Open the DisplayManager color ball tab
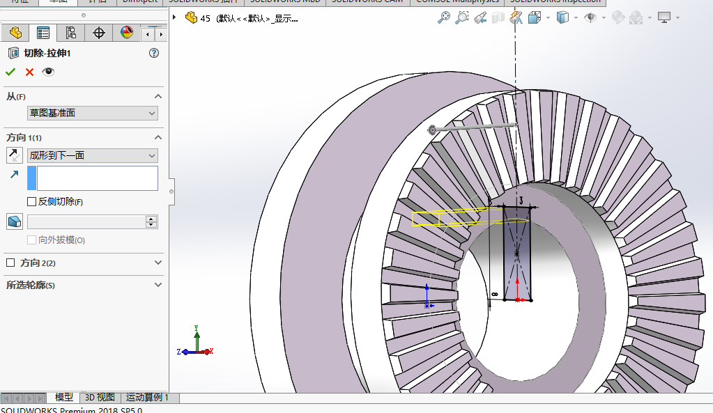Viewport: 713px width, 413px height. pos(126,32)
